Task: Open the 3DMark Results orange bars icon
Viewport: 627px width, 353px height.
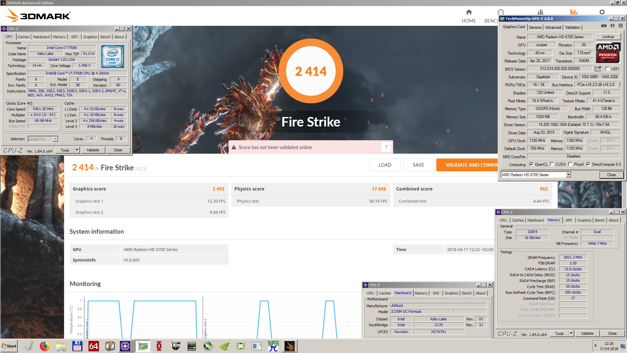Action: pos(573,12)
